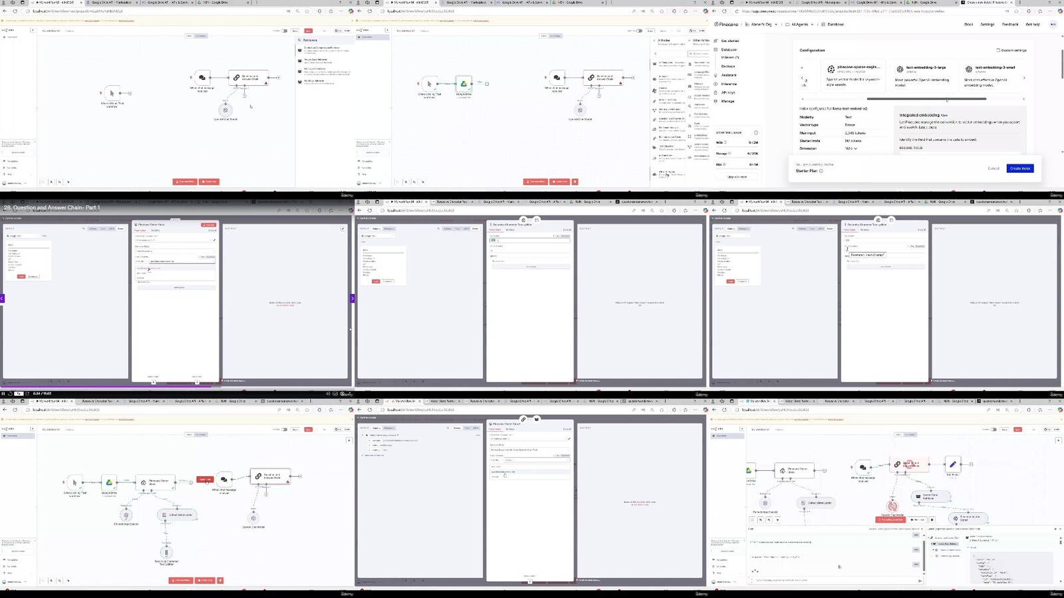Click the lecture title '28. Question and Answer Chain- Part 1'

(52, 208)
